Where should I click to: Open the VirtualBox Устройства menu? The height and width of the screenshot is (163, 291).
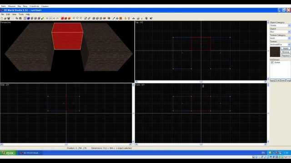click(34, 6)
